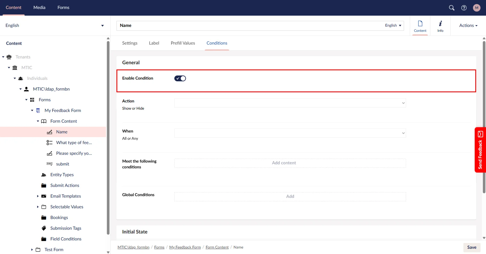Screen dimensions: 486x254
Task: Select the Submission Tags tag icon
Action: pyautogui.click(x=44, y=228)
